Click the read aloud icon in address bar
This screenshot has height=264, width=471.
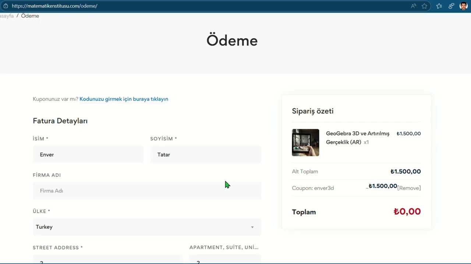[x=414, y=6]
